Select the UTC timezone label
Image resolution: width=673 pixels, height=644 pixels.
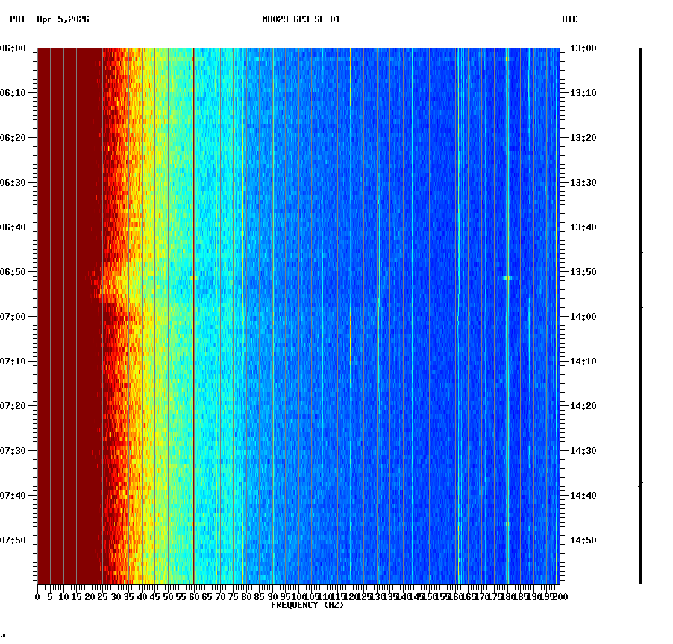[571, 20]
